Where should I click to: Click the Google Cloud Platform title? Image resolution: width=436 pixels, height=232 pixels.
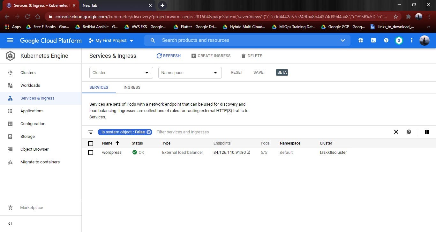pyautogui.click(x=51, y=41)
